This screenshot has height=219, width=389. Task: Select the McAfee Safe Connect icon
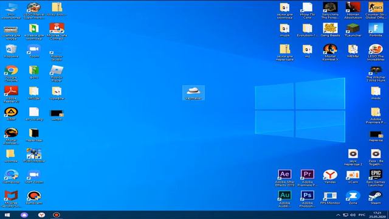pyautogui.click(x=57, y=31)
